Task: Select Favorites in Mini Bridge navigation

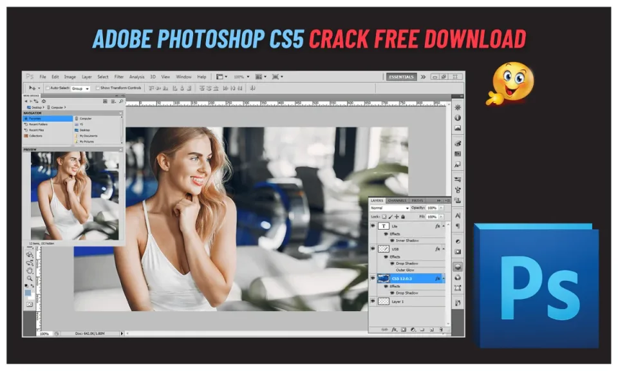Action: 48,119
